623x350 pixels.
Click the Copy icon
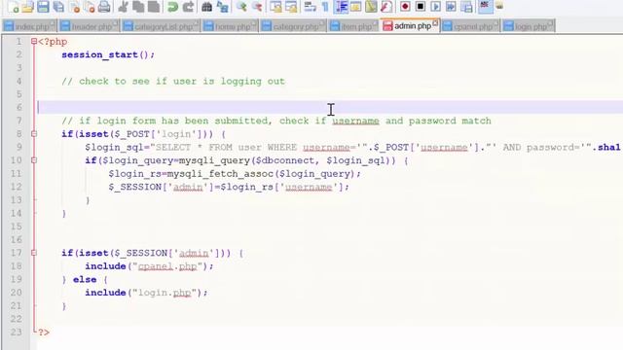point(138,7)
